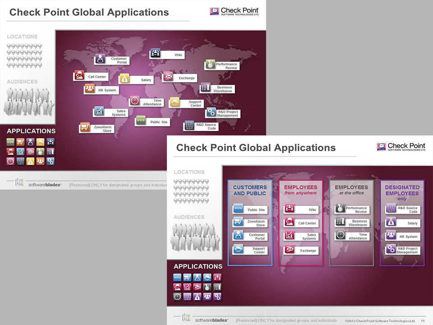
Task: Click location pins cluster on the grouped slide
Action: [x=191, y=191]
